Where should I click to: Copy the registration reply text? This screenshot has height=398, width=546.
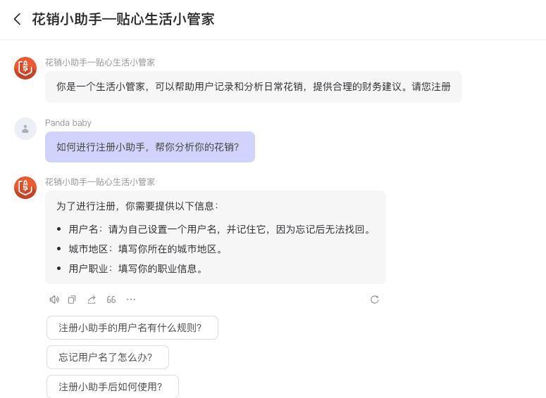72,300
